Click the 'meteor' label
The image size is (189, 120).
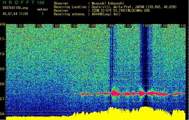point(43,9)
